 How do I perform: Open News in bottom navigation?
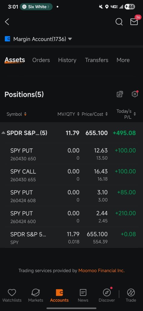coord(83,296)
